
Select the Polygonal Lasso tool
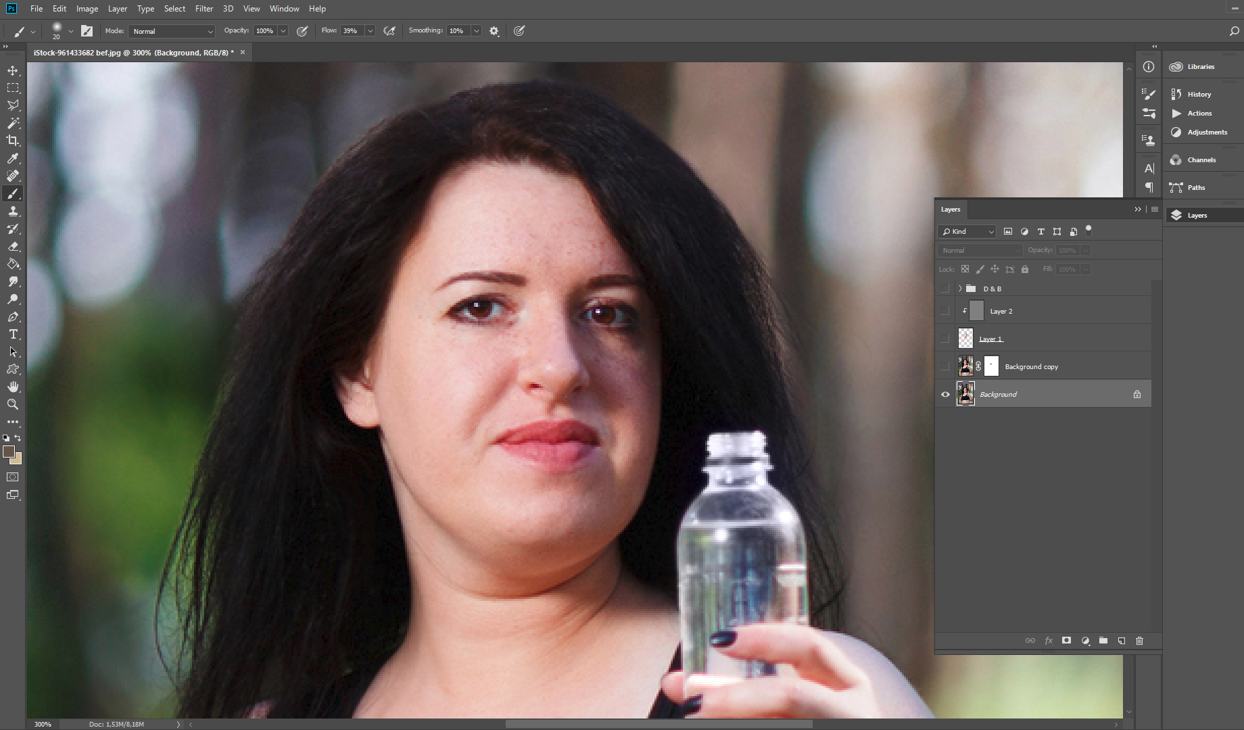(13, 105)
